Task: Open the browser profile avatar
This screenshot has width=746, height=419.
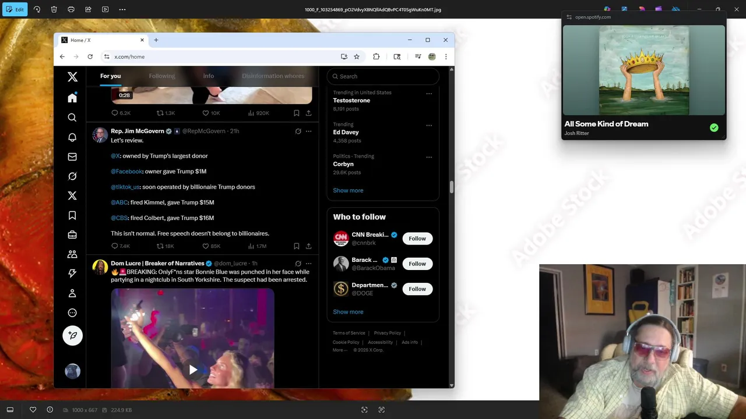Action: coord(432,56)
